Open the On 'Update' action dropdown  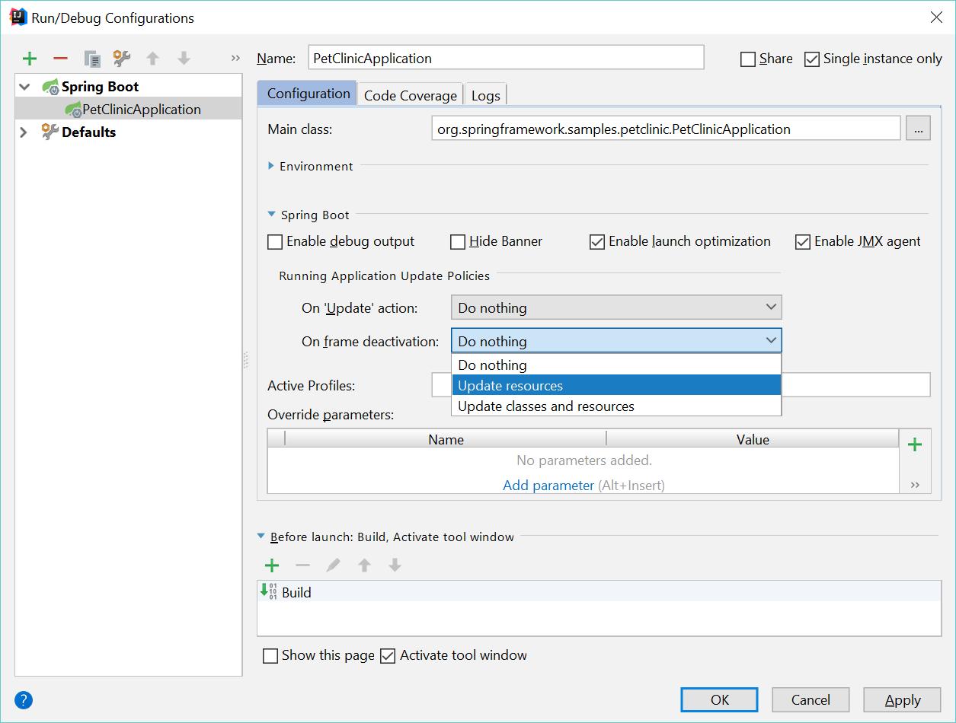coord(616,307)
